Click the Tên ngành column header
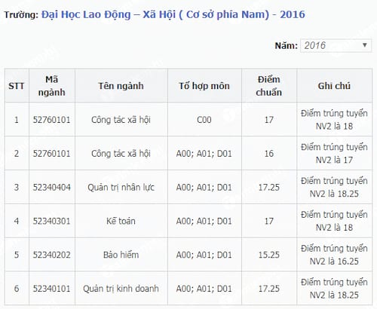Viewport: 377px width, 309px height. (121, 86)
